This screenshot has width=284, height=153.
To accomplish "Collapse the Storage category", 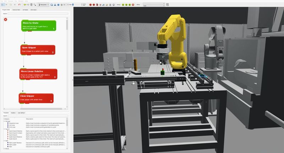I will tap(4, 121).
